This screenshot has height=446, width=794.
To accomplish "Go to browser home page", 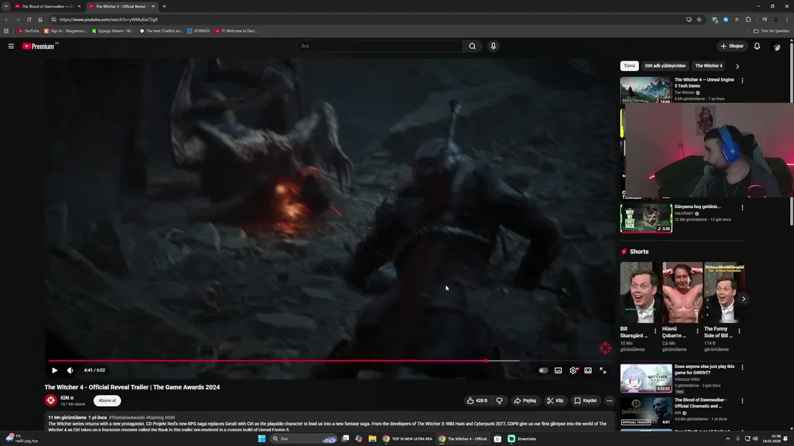I will tap(40, 19).
